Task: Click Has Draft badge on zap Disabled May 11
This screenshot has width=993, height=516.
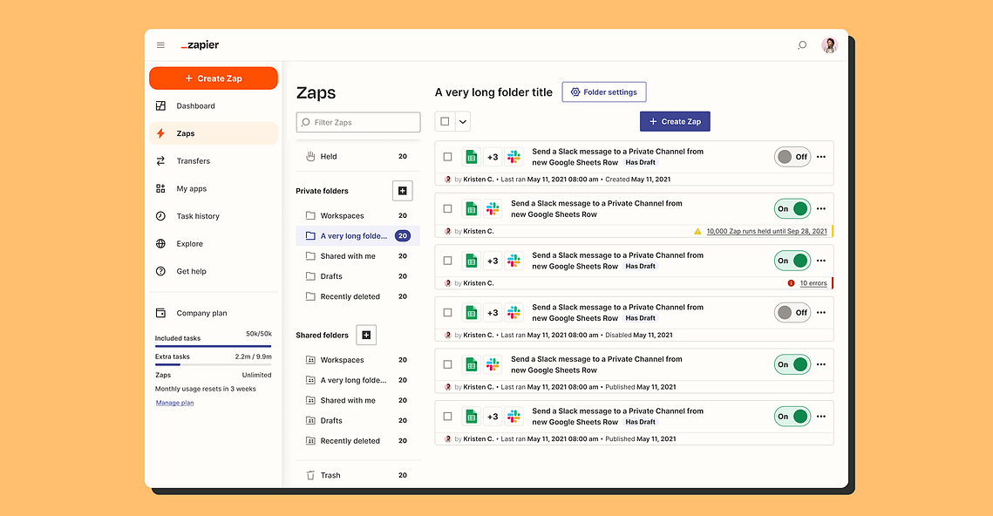Action: (x=640, y=318)
